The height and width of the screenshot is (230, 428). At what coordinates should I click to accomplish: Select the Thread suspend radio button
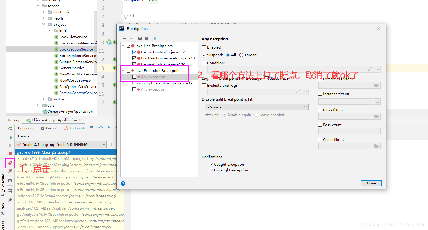pyautogui.click(x=241, y=55)
